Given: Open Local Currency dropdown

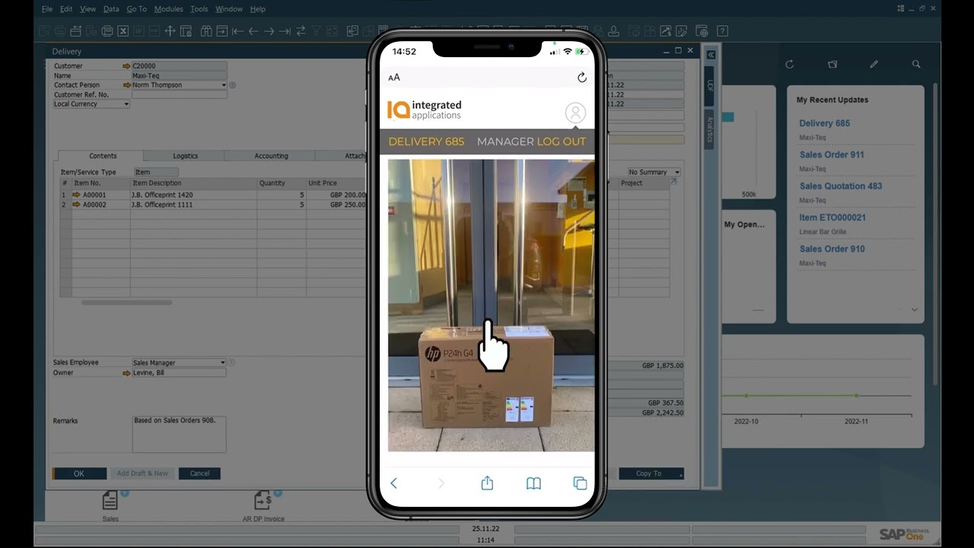Looking at the screenshot, I should 126,104.
